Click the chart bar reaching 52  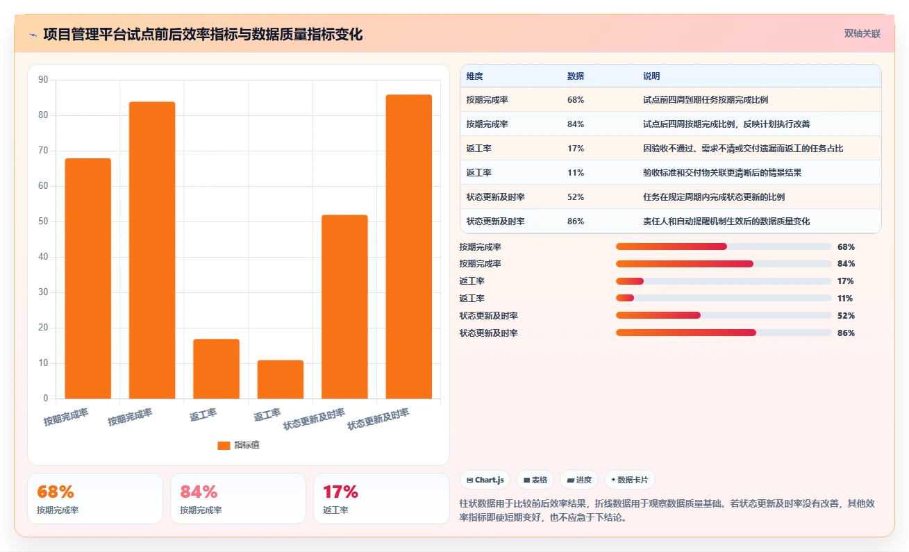point(344,307)
